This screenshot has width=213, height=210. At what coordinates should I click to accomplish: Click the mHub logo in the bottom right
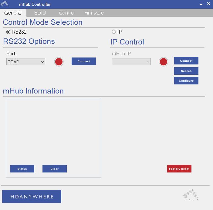click(x=191, y=195)
